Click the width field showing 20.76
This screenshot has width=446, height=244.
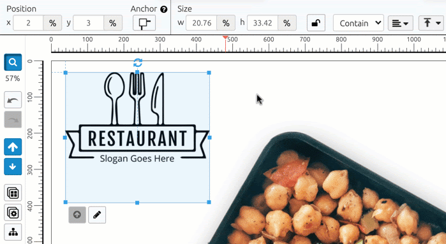click(x=202, y=23)
